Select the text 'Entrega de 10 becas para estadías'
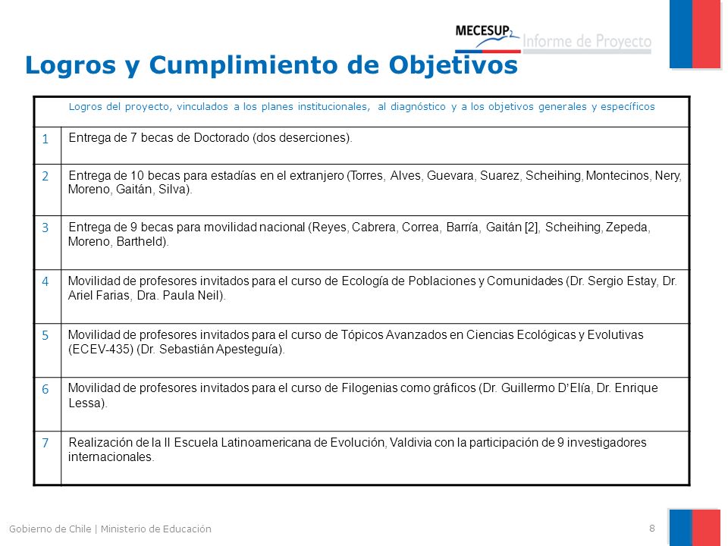Viewport: 728px width, 546px height. coord(162,176)
